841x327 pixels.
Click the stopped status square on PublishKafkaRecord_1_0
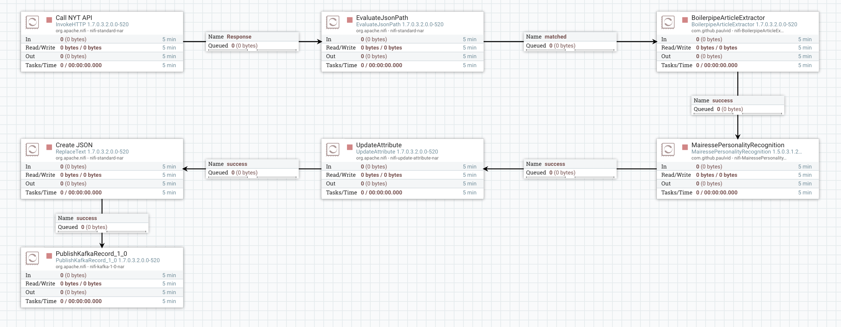(49, 256)
